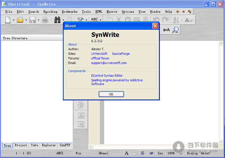Open the Macros menu
Screen dimensions: 225x158
(112, 12)
